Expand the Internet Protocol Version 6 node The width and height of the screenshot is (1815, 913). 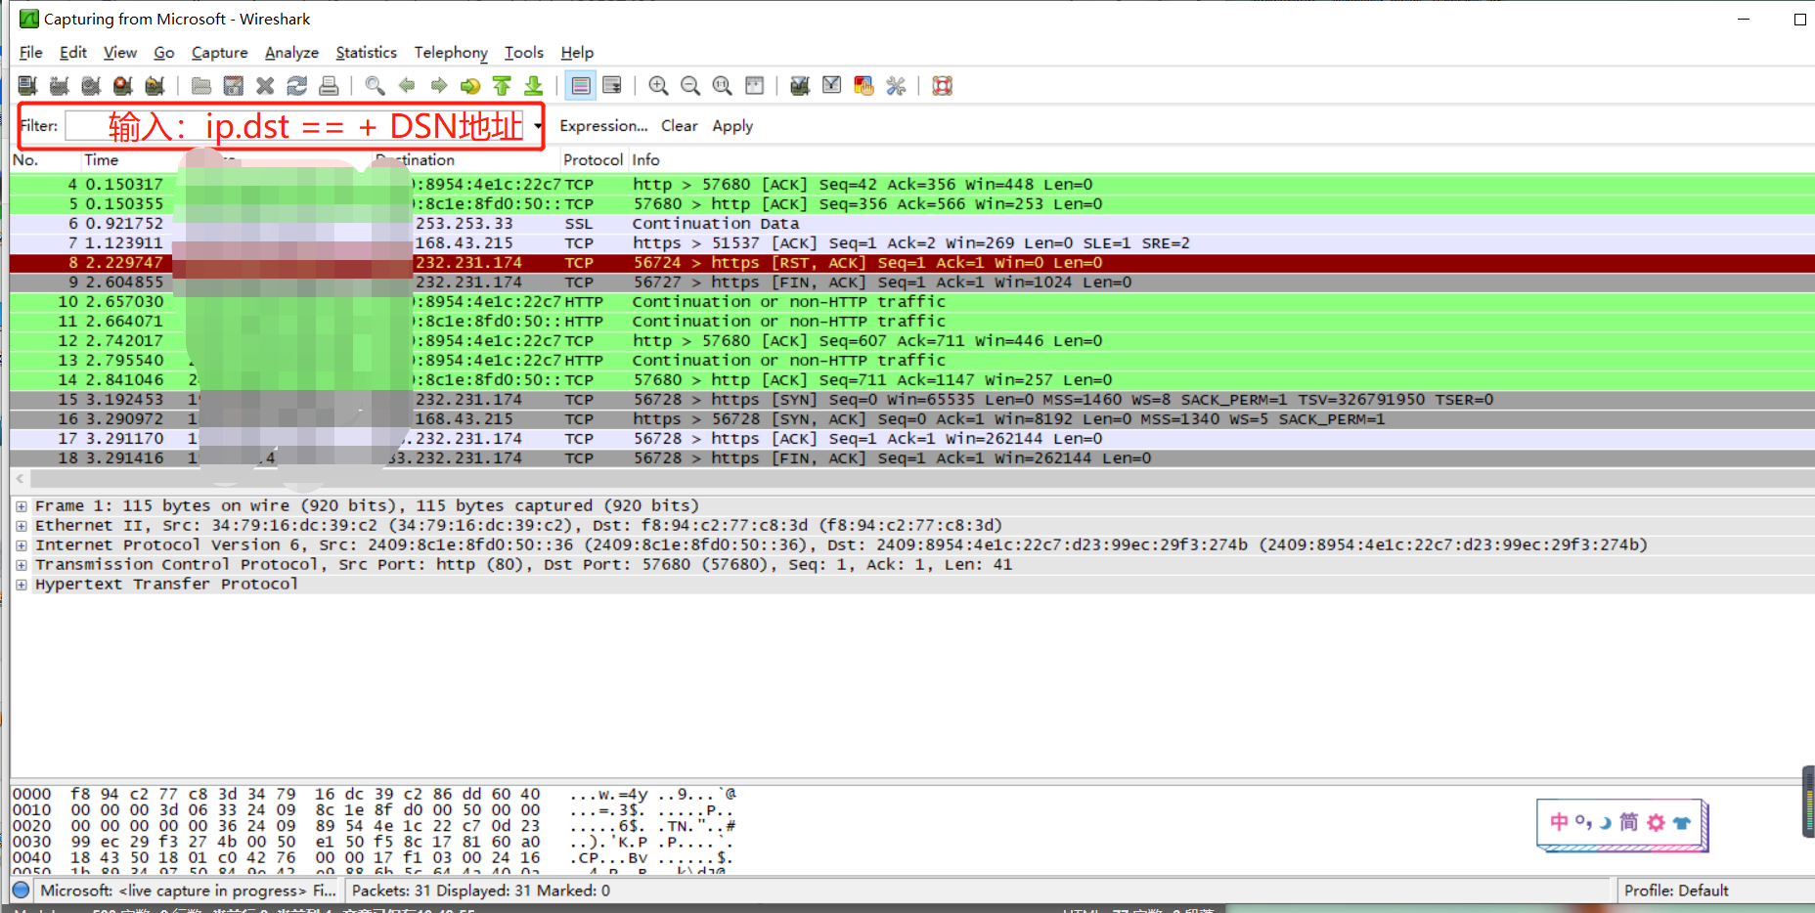pyautogui.click(x=22, y=545)
